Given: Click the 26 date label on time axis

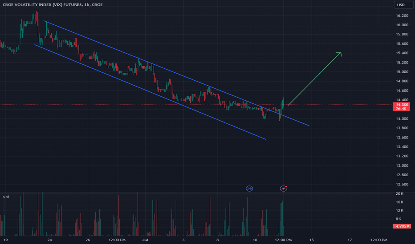Looking at the screenshot, I should coord(88,240).
